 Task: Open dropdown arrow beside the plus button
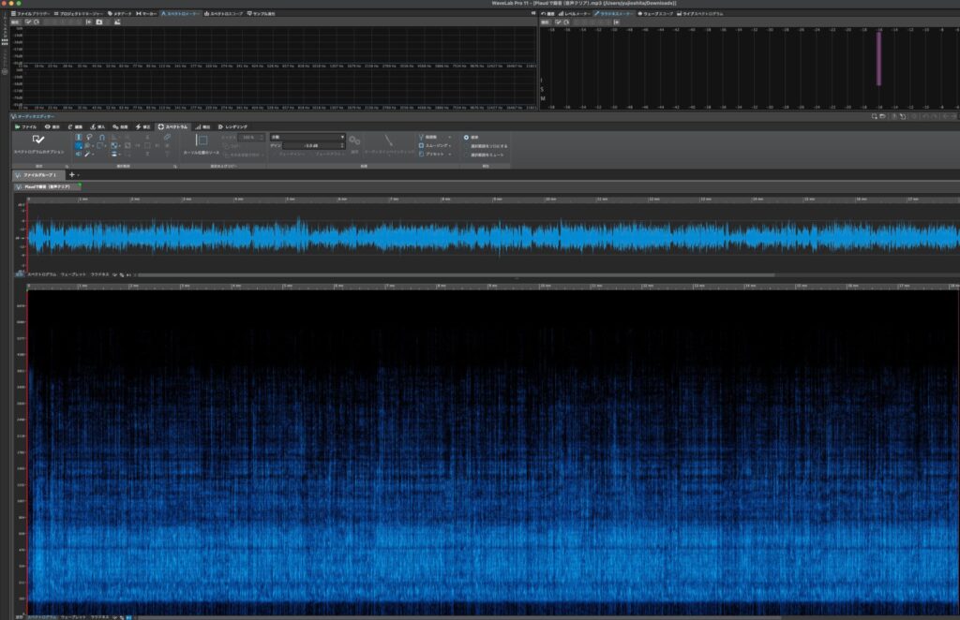[x=79, y=175]
